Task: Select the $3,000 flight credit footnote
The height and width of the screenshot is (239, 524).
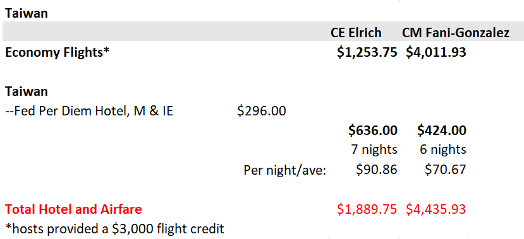Action: click(x=115, y=229)
